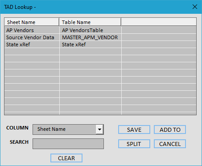The image size is (202, 166).
Task: Select the AP VendorsTable cell
Action: pos(91,30)
